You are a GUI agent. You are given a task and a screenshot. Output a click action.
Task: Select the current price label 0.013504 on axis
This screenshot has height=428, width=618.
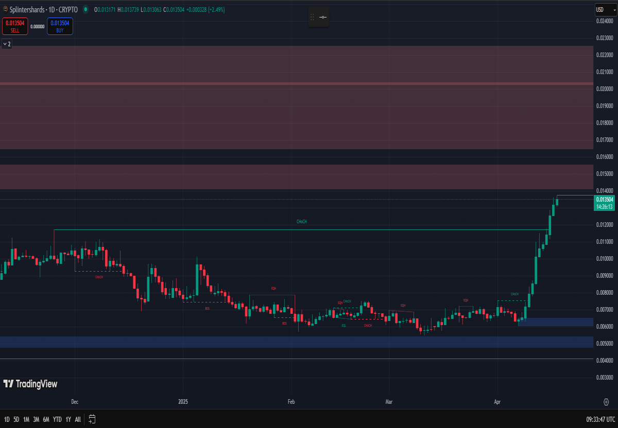coord(604,200)
